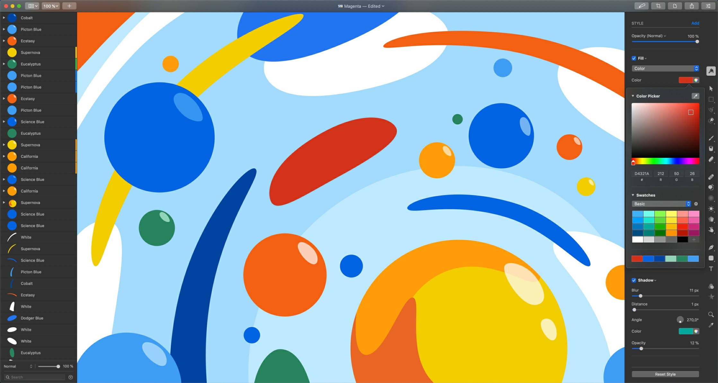Uncheck the Fill checkbox

[x=634, y=58]
